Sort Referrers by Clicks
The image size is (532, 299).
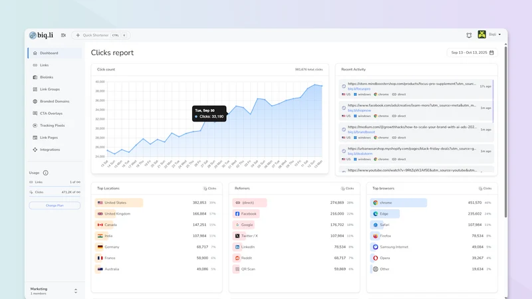[x=347, y=189]
